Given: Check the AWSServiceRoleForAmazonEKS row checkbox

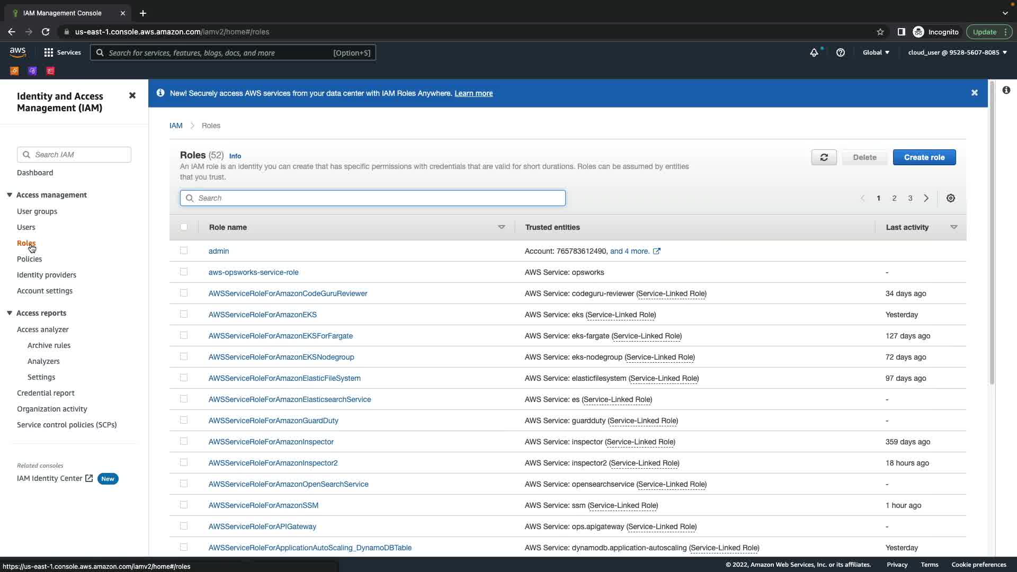Looking at the screenshot, I should pyautogui.click(x=184, y=314).
